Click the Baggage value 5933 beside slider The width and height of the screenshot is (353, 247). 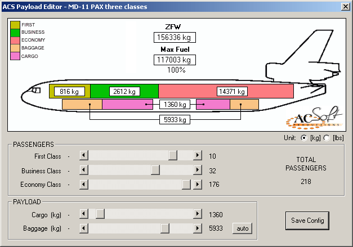(216, 228)
